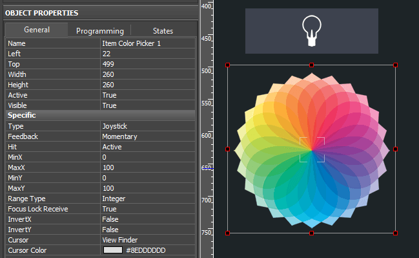
Task: Open the Type dropdown showing Joystick
Action: (148, 126)
